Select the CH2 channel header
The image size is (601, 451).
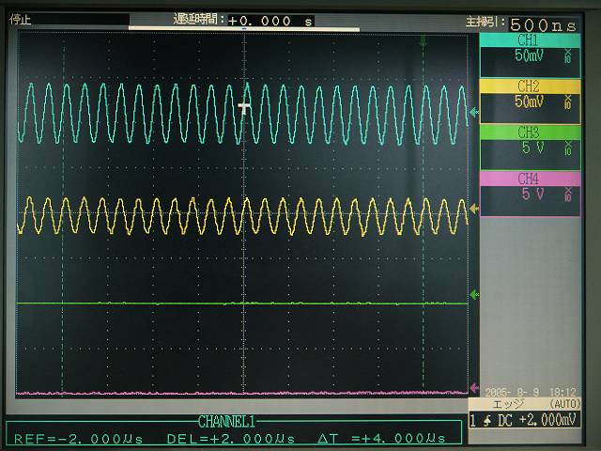click(528, 86)
